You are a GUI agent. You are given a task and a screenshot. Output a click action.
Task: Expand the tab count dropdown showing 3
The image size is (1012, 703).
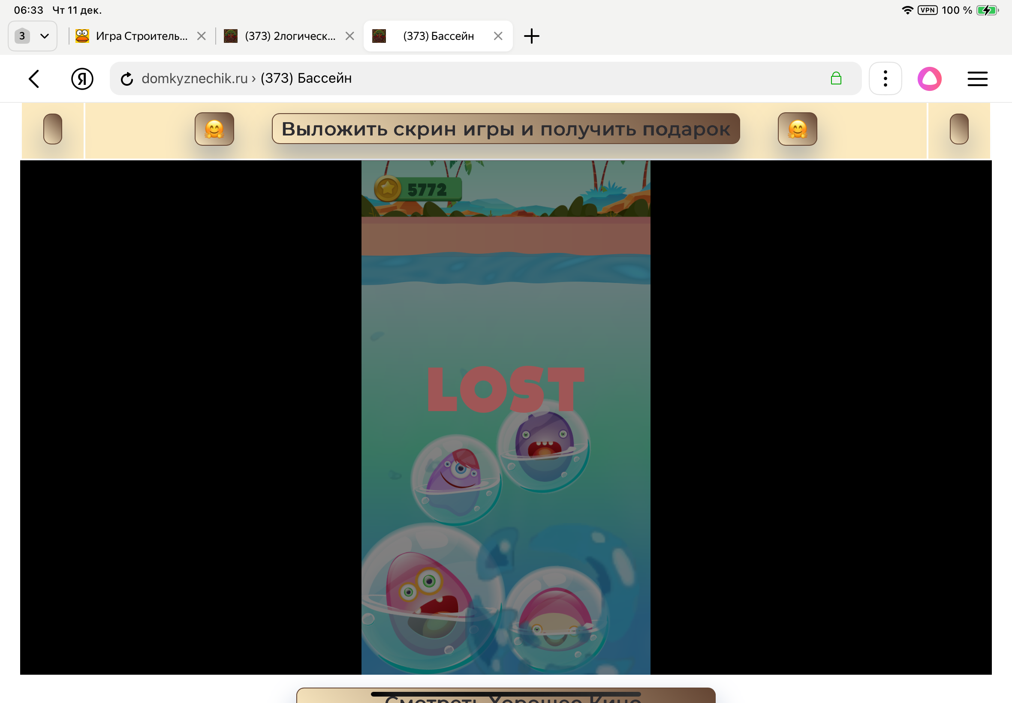coord(33,36)
